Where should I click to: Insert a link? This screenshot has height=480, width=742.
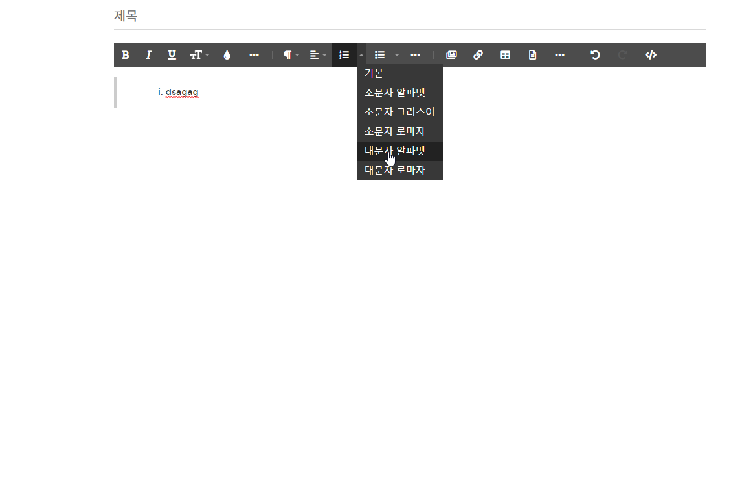(x=478, y=55)
